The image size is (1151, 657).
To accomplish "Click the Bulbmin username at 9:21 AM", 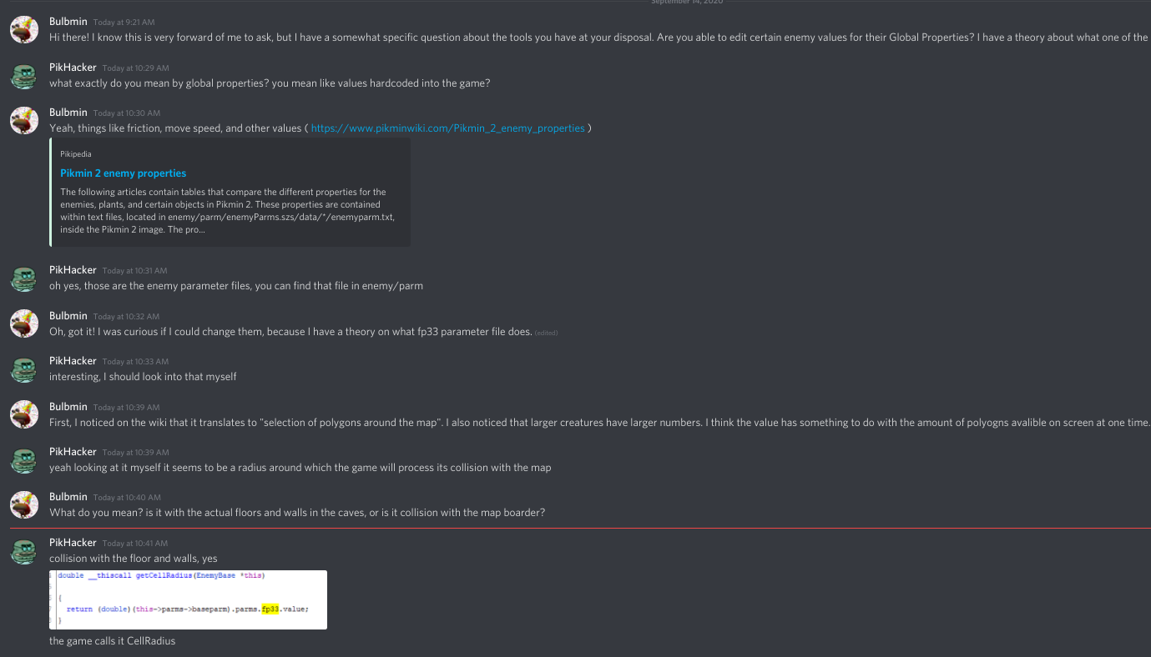I will [x=68, y=21].
